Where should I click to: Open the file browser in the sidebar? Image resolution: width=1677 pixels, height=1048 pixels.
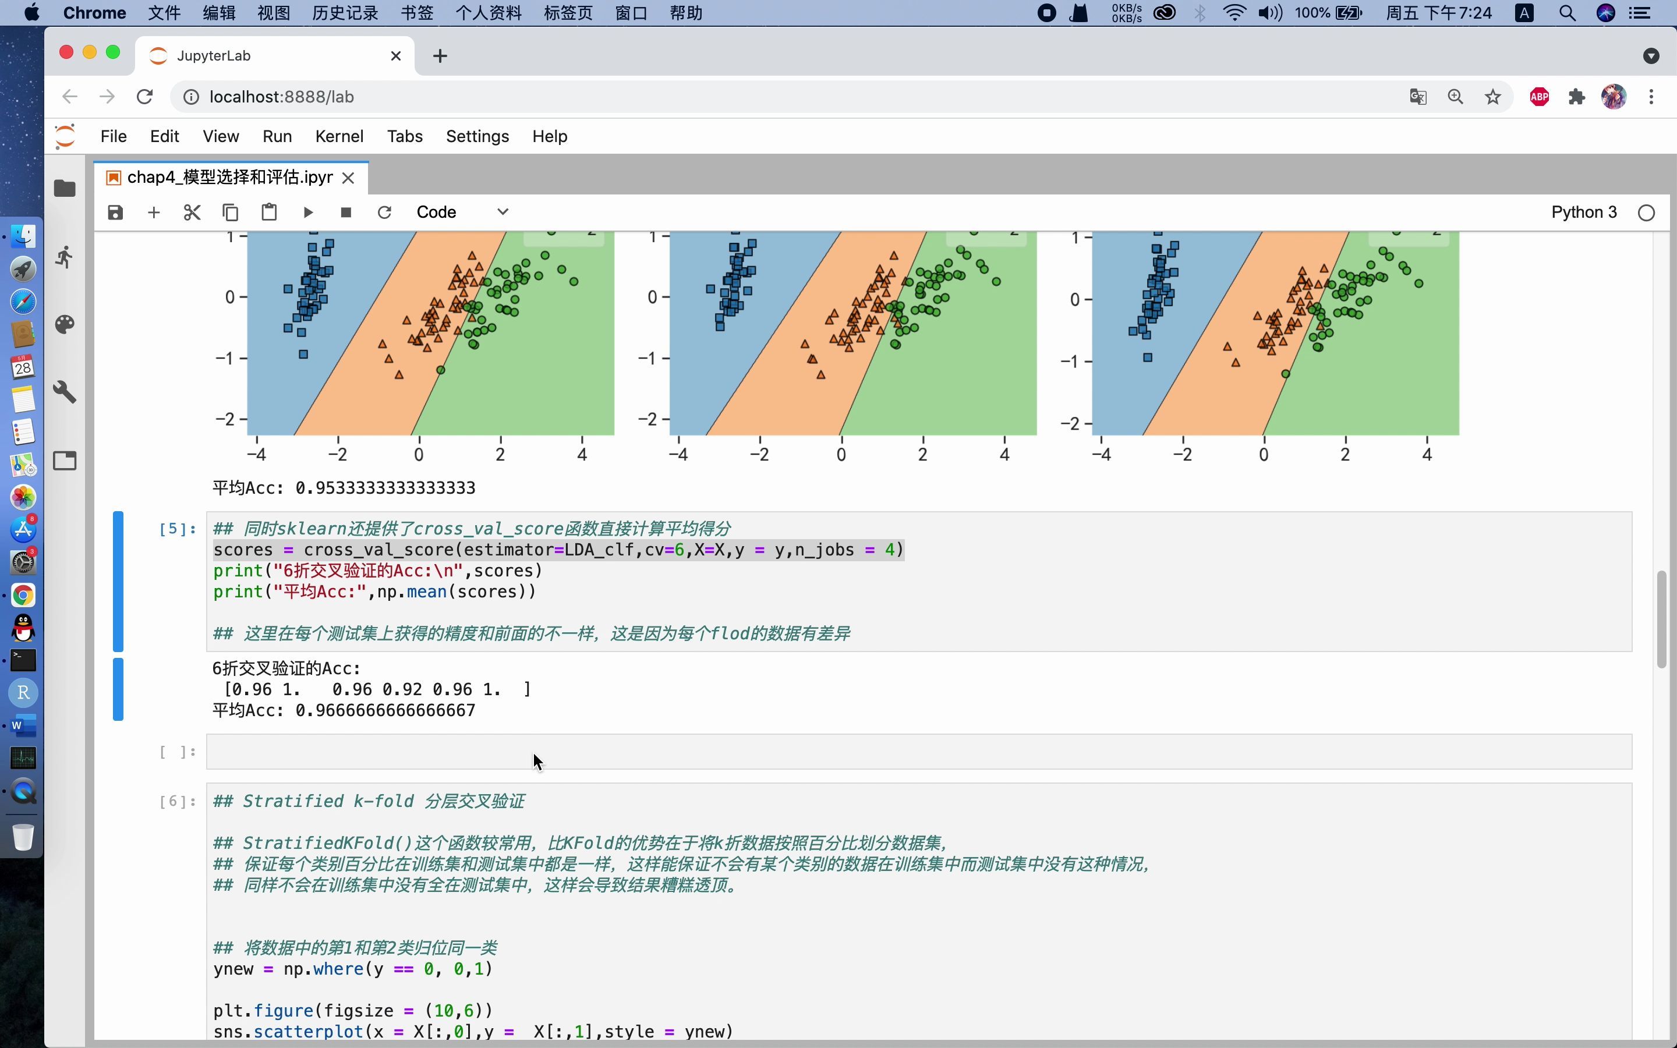click(65, 189)
